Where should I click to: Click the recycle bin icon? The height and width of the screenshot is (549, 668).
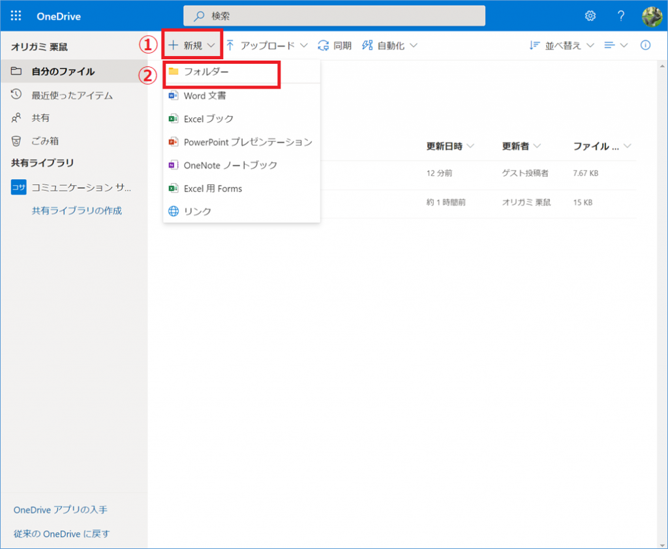pyautogui.click(x=16, y=141)
